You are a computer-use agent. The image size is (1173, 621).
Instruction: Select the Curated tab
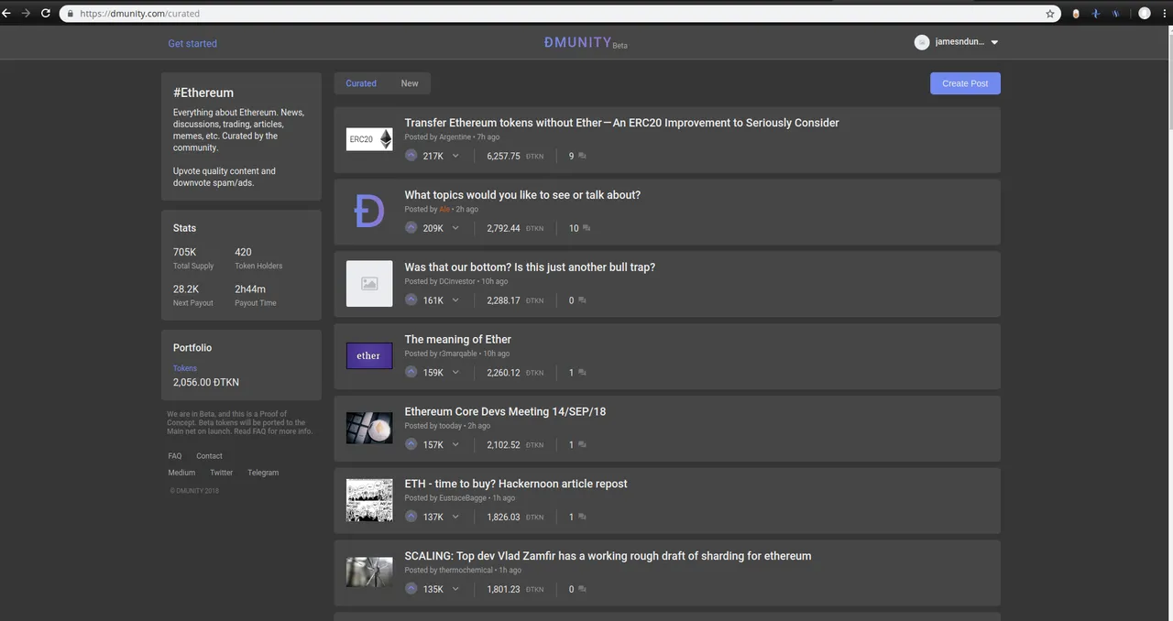pos(361,83)
